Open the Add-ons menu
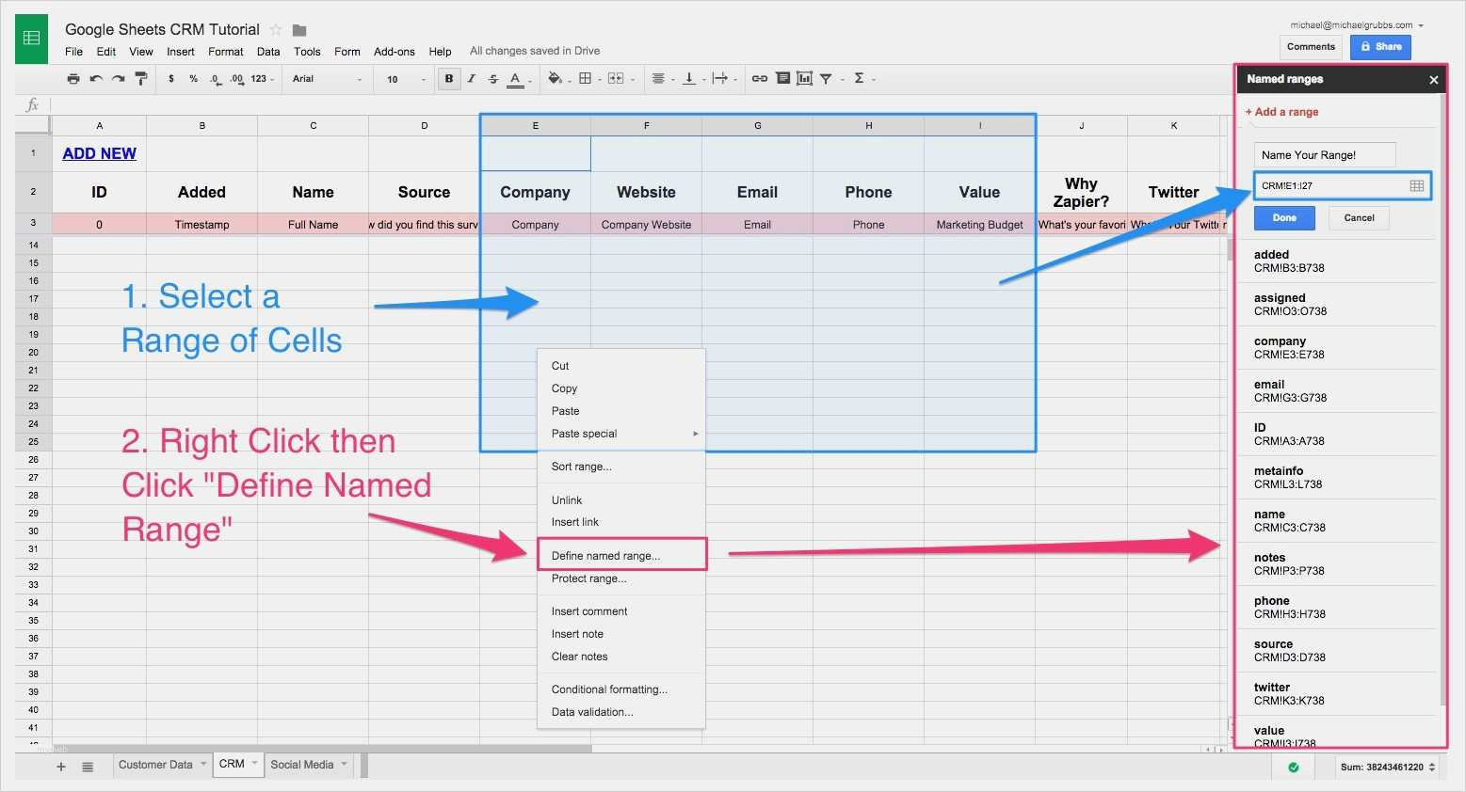The height and width of the screenshot is (792, 1466). point(395,52)
